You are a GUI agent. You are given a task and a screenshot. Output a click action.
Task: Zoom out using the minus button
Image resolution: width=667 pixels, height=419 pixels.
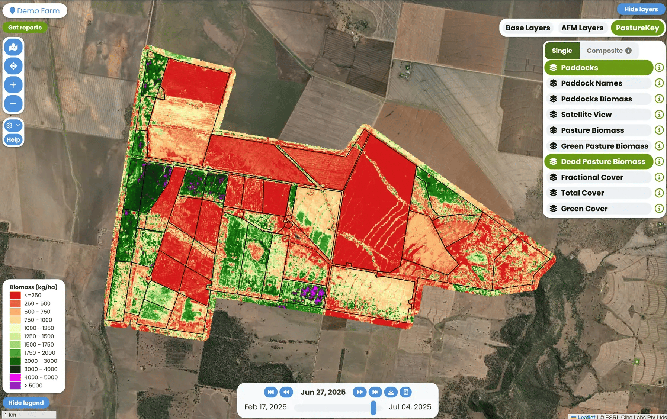pos(13,103)
